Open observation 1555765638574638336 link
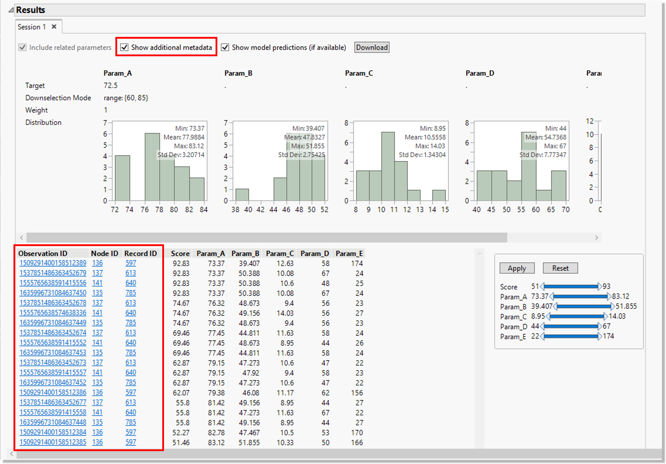This screenshot has height=464, width=666. pos(53,313)
